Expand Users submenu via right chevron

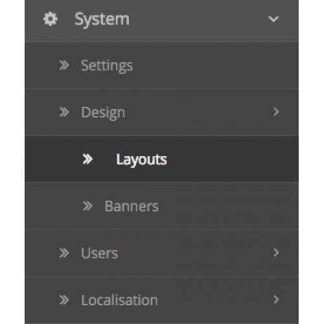(276, 253)
